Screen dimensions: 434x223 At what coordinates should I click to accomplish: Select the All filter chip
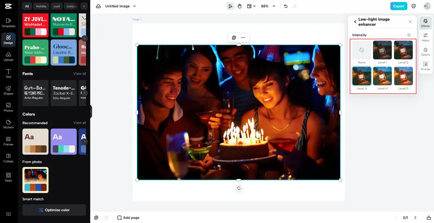click(27, 6)
